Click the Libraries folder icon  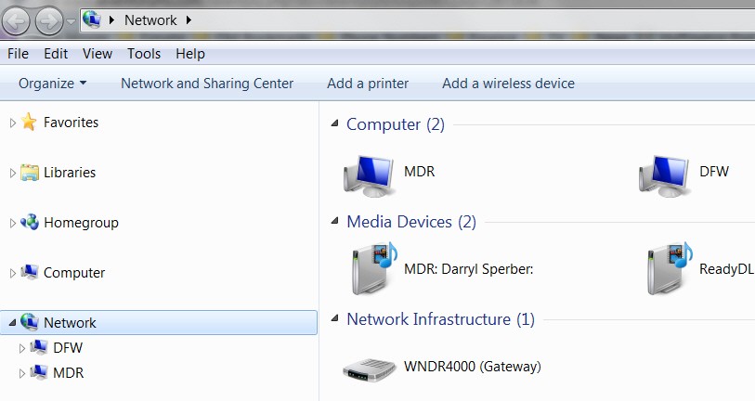tap(30, 173)
